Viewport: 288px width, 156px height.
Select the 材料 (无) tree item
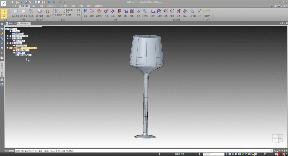[18, 34]
